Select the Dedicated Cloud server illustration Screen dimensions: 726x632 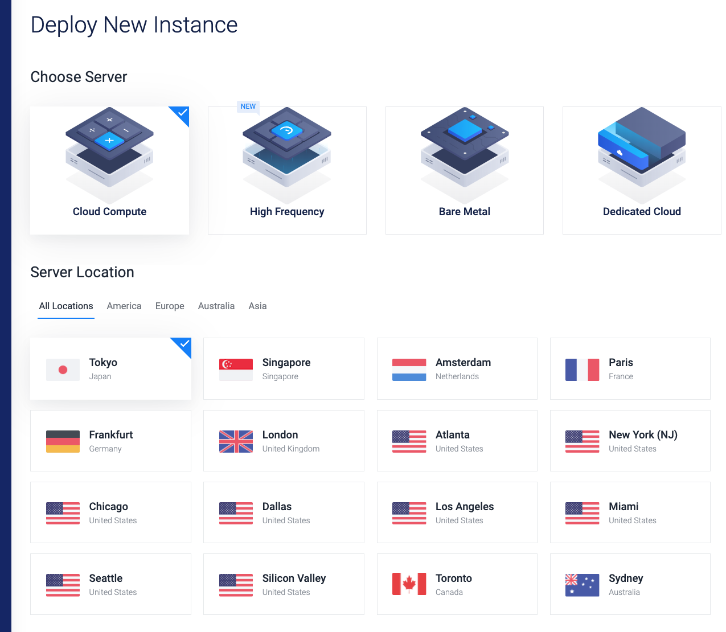point(642,155)
